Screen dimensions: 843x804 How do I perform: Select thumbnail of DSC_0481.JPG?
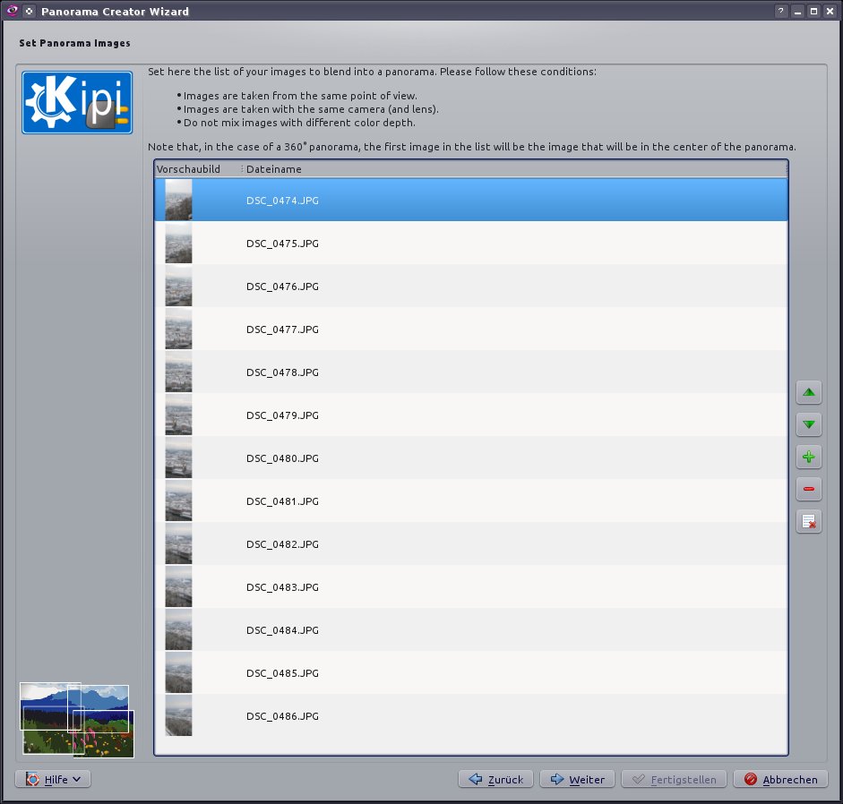click(178, 500)
